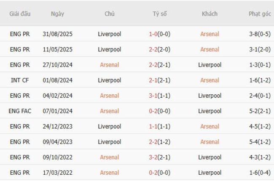
Task: Select the date 11/05/2025
Action: 57,49
